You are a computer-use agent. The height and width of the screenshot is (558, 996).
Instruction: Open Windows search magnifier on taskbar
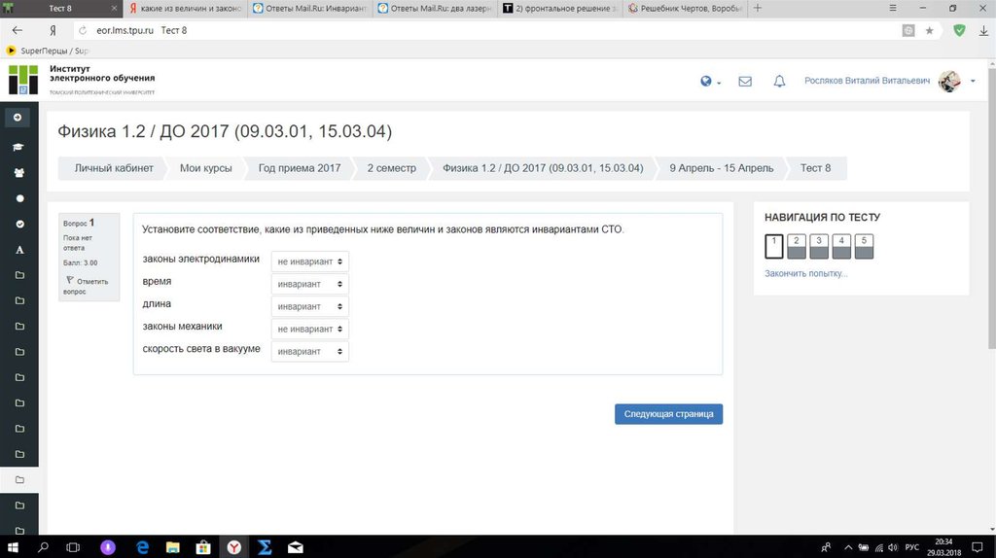43,547
